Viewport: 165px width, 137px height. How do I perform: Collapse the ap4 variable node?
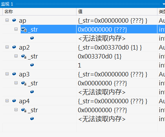pos(7,101)
